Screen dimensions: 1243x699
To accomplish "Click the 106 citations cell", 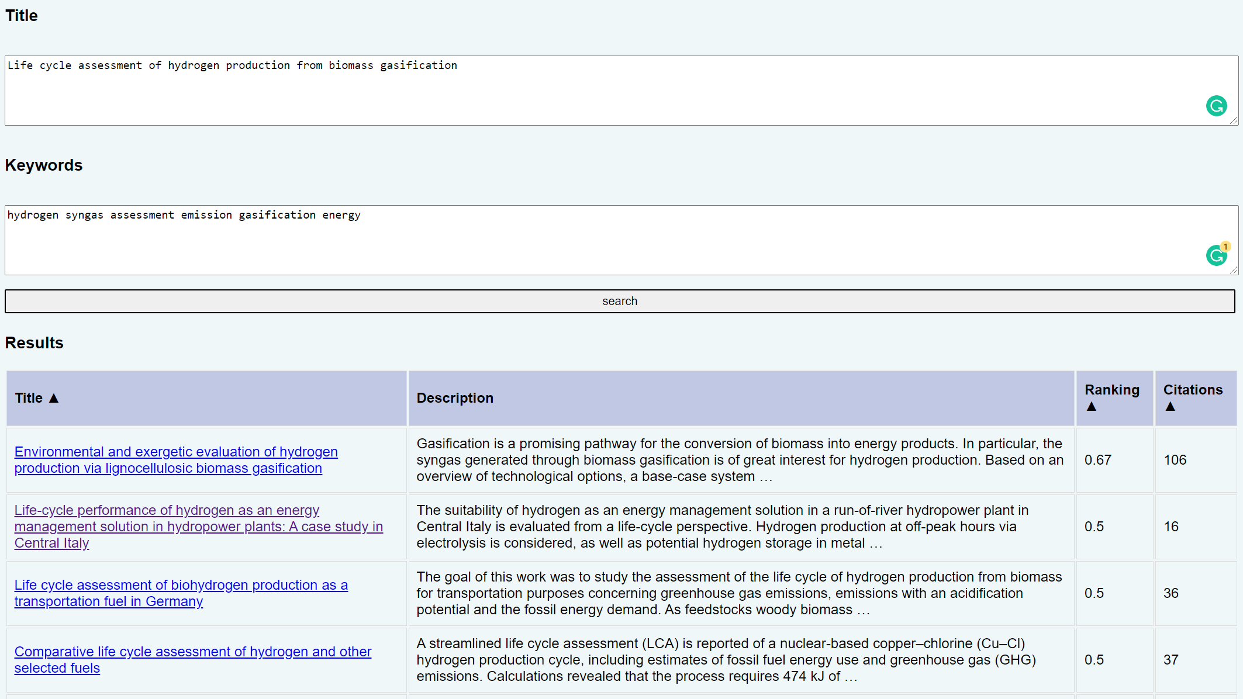I will coord(1175,460).
